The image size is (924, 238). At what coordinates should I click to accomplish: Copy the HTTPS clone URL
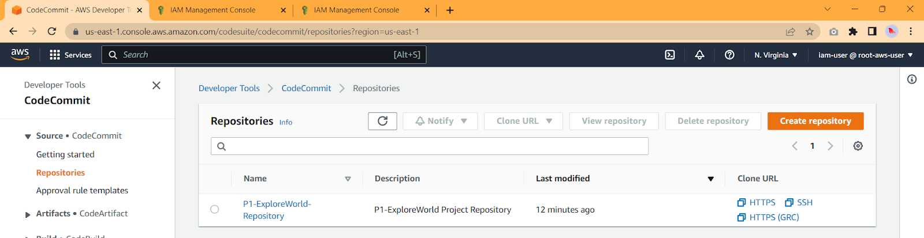(x=757, y=202)
